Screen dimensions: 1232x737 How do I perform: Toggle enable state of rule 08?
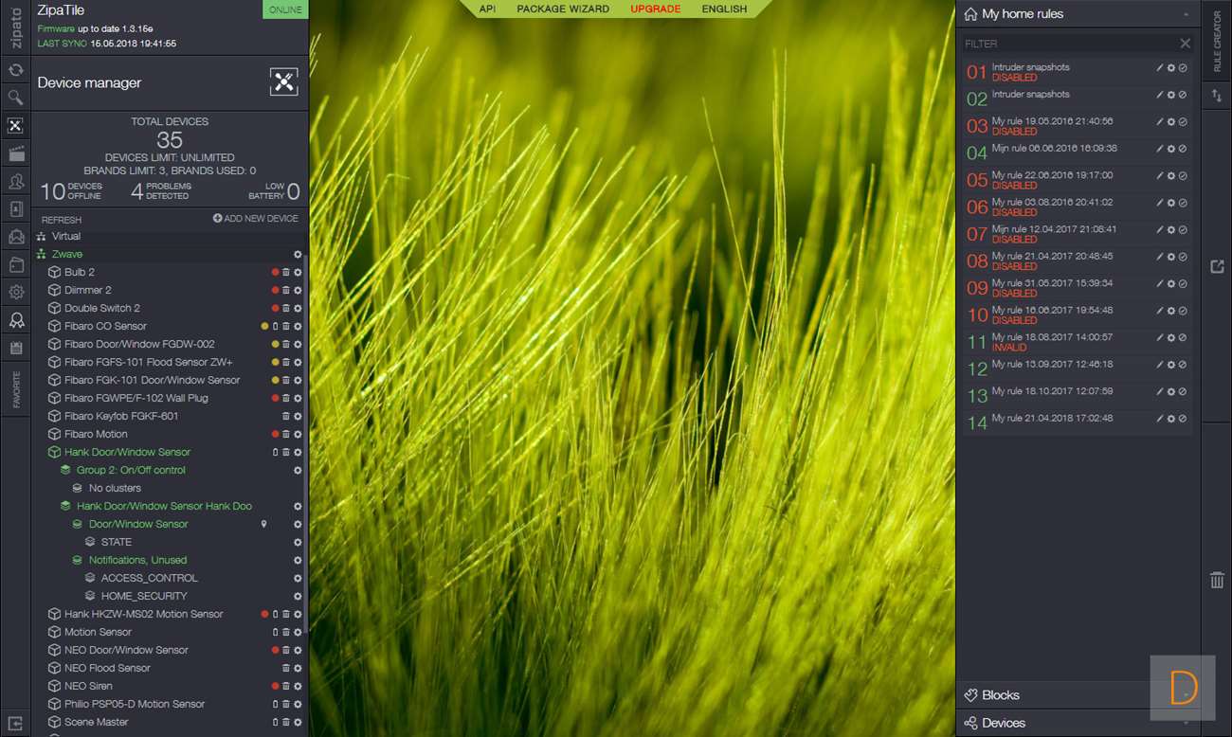point(1183,257)
